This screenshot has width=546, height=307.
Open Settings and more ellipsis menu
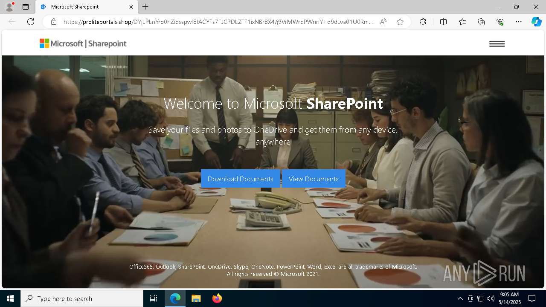point(519,22)
